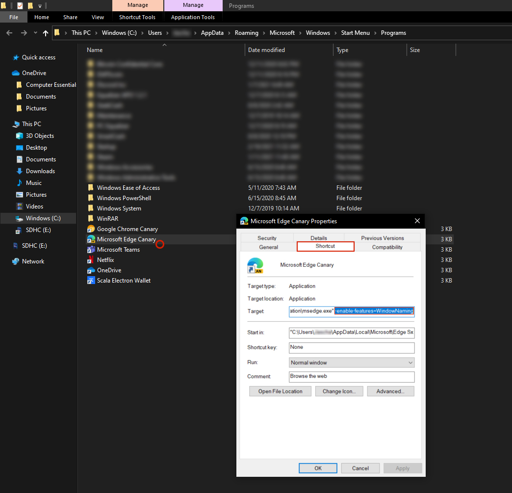Select OneDrive shortcut icon in file list
The image size is (512, 493).
(x=91, y=270)
